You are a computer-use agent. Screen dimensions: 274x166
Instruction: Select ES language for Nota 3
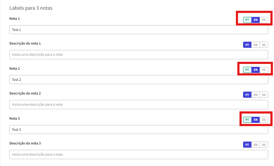tap(264, 120)
